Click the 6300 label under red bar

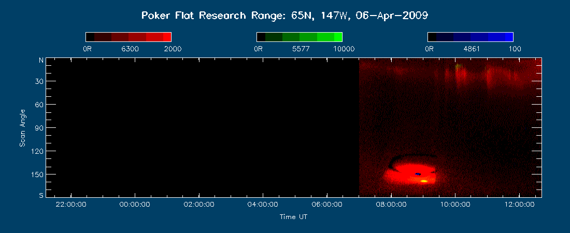pyautogui.click(x=130, y=49)
